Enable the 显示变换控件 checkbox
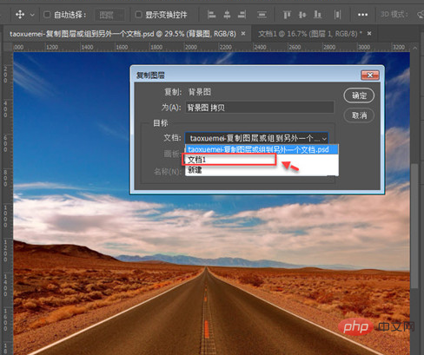This screenshot has width=424, height=355. coord(139,14)
